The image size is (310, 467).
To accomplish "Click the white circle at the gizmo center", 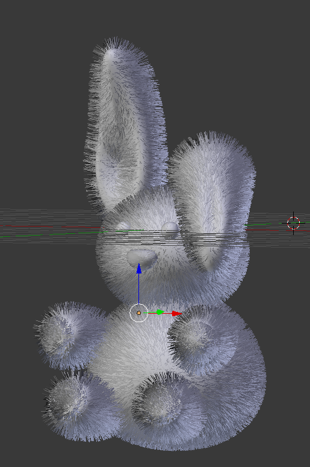I will tap(138, 313).
